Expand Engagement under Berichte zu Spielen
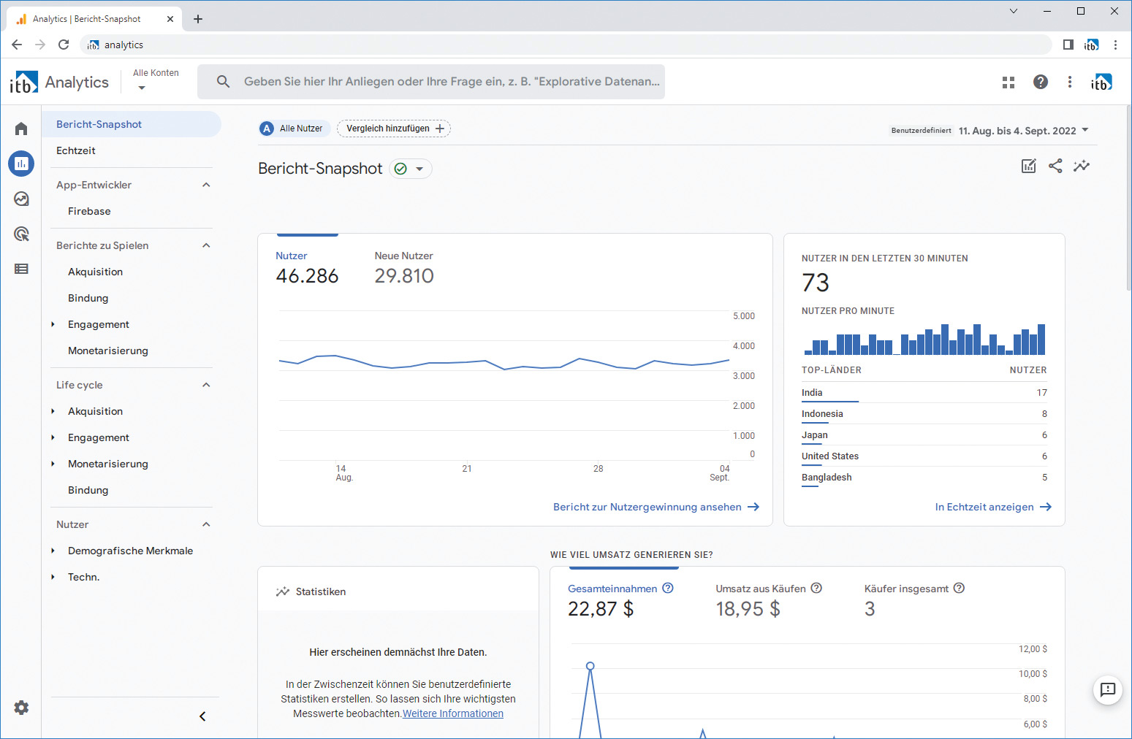Viewport: 1132px width, 739px height. coord(53,324)
